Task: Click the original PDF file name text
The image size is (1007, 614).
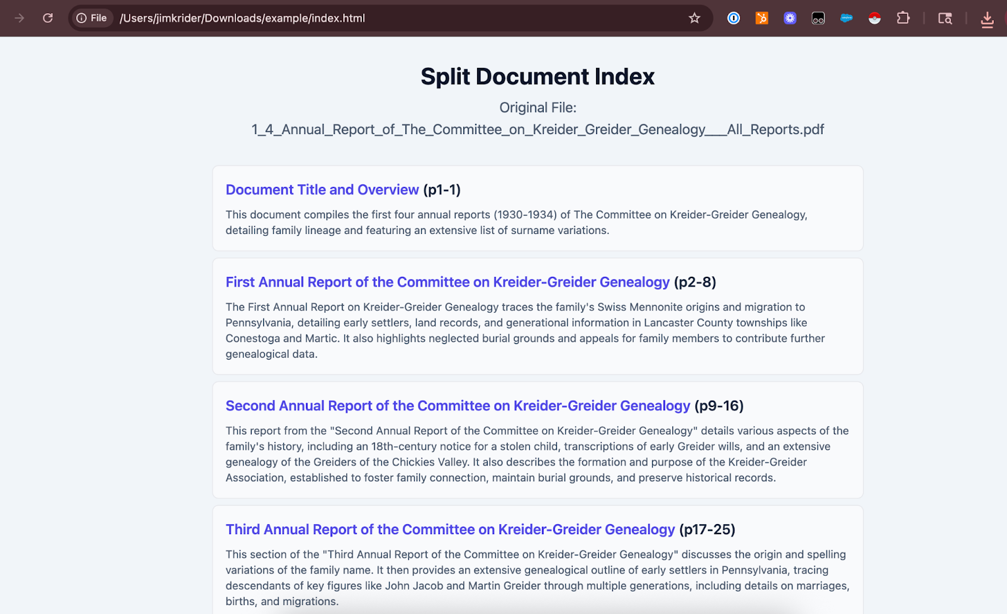Action: (x=537, y=130)
